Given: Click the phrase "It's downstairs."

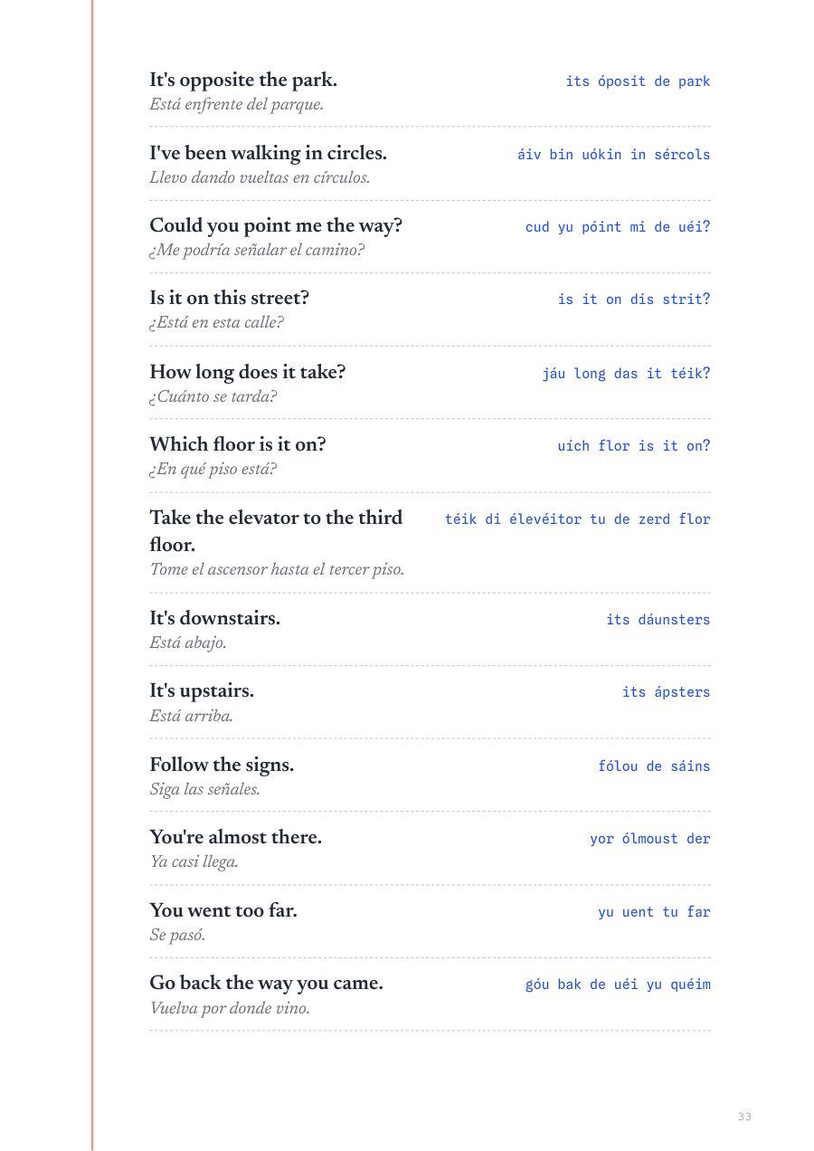Looking at the screenshot, I should pos(215,618).
